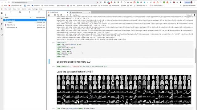Open the Cell Tools wrench sidebar icon

(2, 29)
